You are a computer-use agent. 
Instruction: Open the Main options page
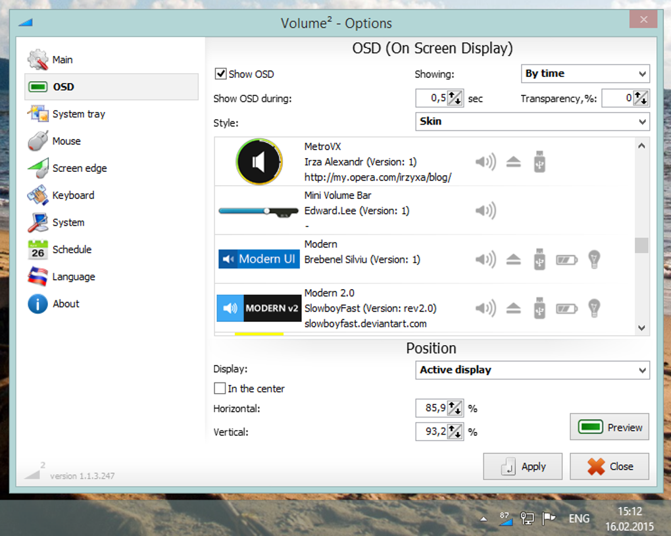tap(111, 59)
